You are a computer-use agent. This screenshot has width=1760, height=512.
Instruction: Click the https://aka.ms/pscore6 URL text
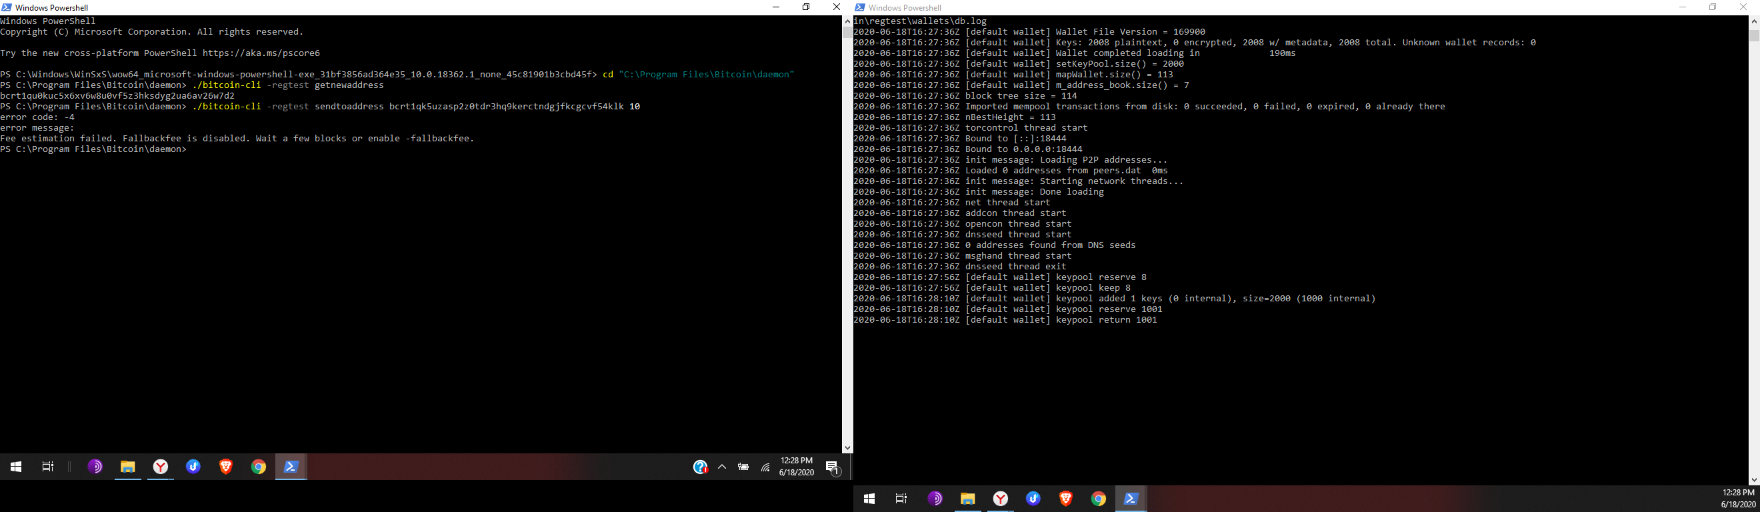pos(261,53)
